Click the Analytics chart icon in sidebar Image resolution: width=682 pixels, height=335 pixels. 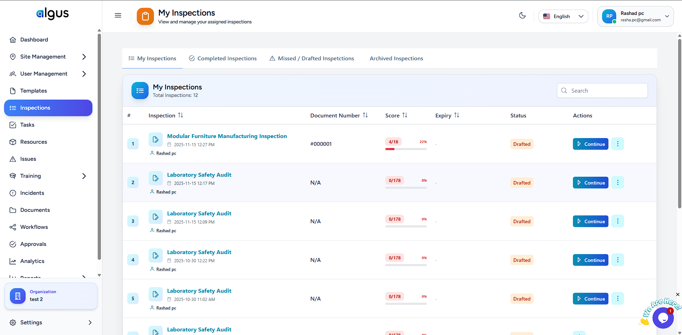click(x=13, y=261)
